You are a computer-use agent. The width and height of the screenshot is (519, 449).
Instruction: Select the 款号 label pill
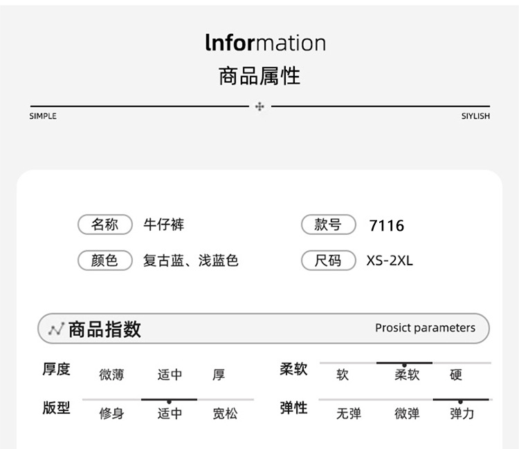[x=328, y=224]
